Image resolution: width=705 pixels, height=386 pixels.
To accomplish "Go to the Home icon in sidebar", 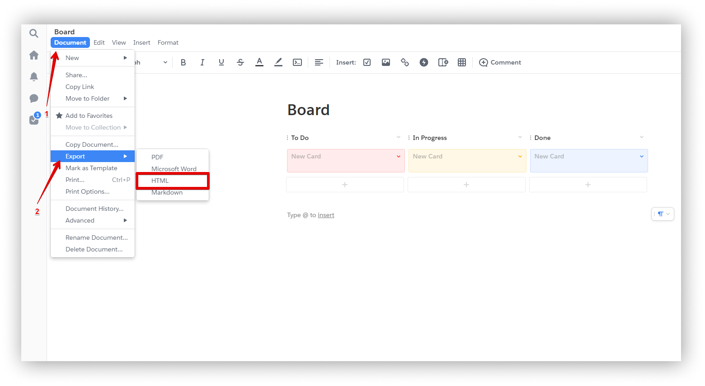I will click(34, 55).
